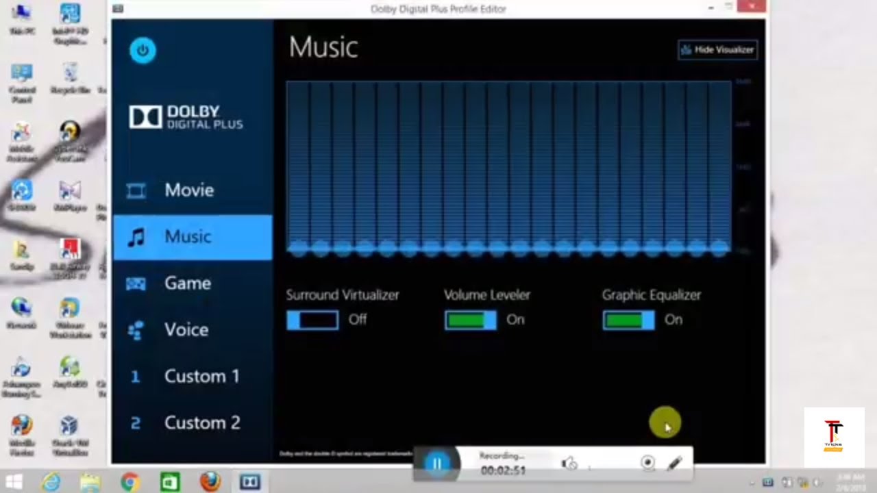Open the Movie profile
877x493 pixels.
(x=193, y=190)
